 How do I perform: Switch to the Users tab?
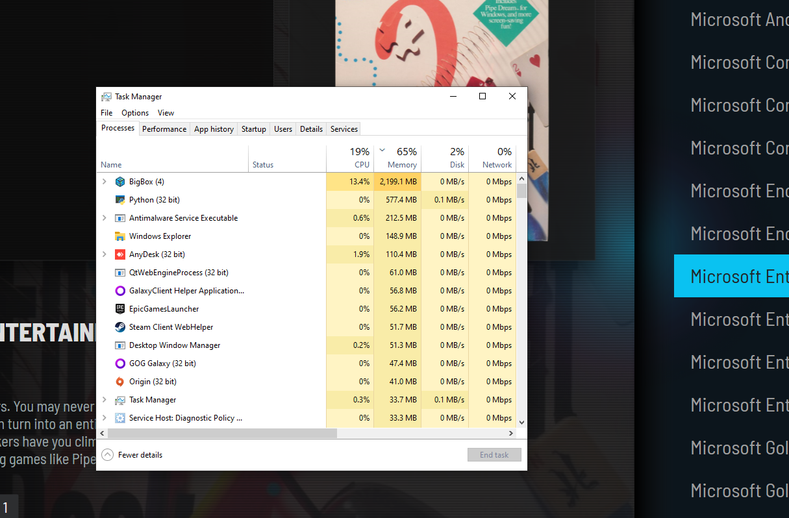coord(283,129)
